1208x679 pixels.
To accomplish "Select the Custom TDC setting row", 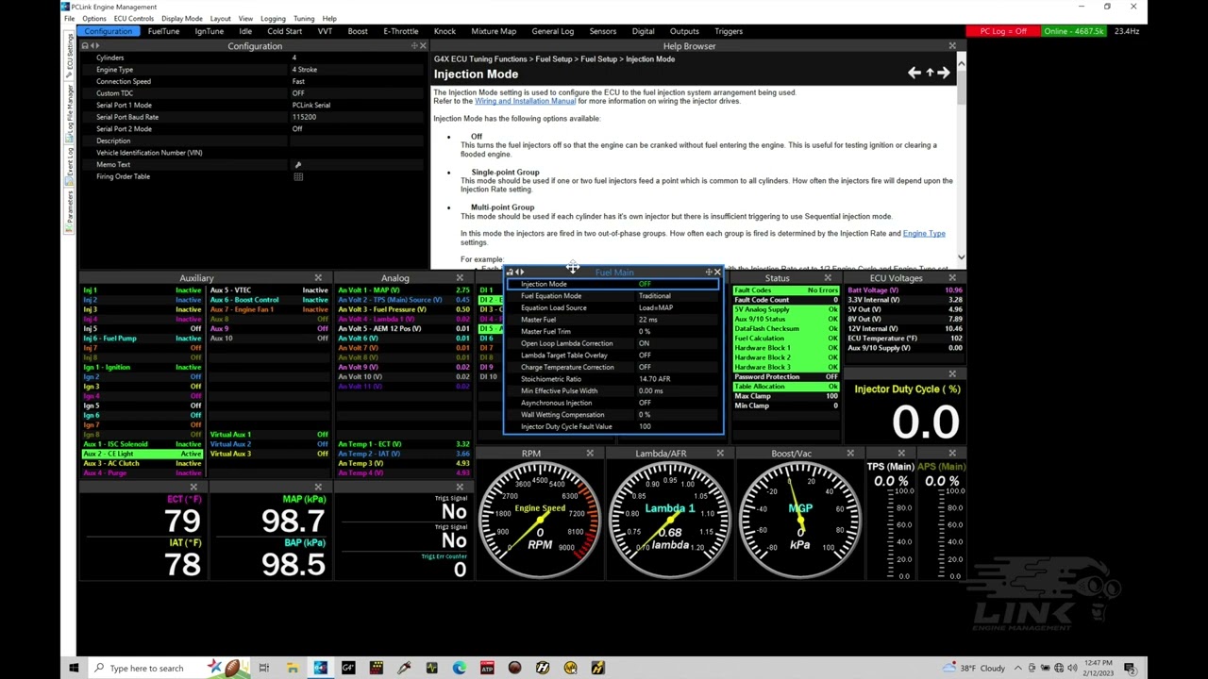I will [253, 93].
